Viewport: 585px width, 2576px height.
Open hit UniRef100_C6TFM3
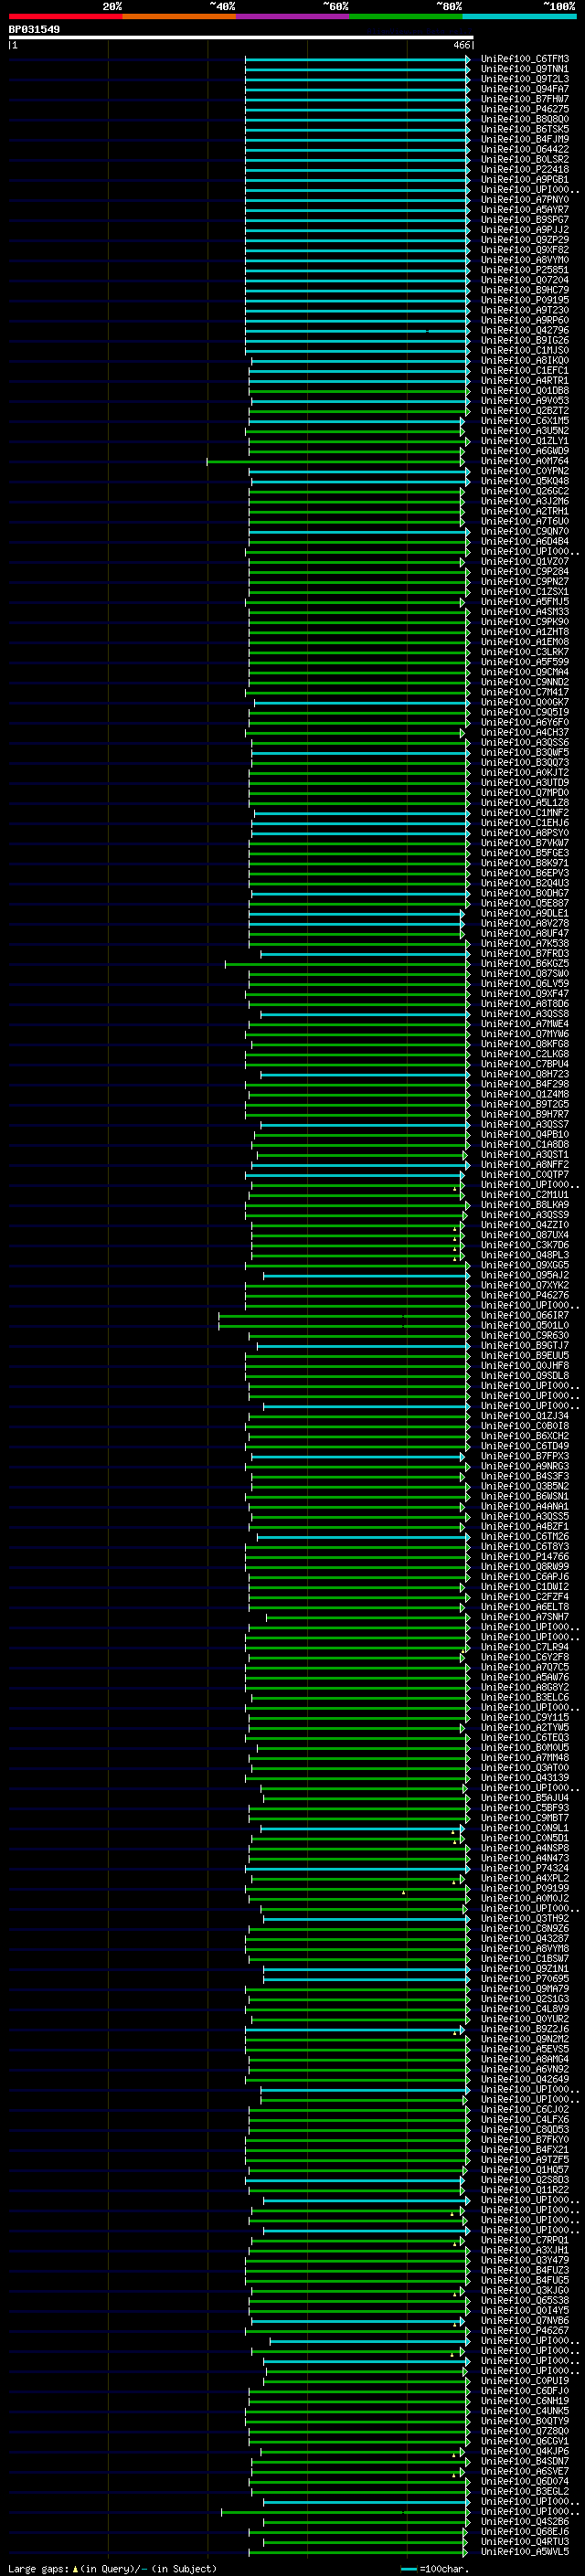click(x=524, y=59)
